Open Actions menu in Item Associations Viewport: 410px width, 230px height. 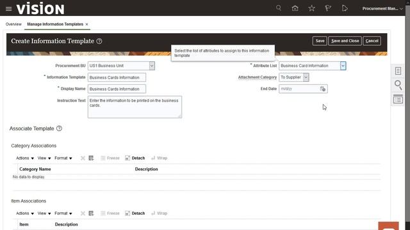click(25, 213)
